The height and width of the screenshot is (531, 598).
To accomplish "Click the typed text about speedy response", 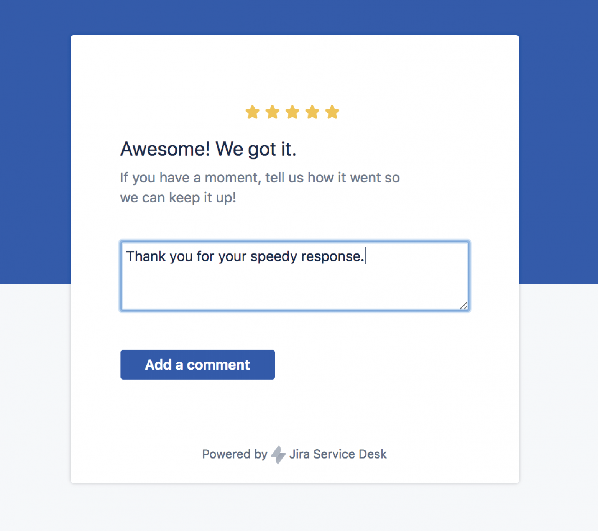I will coord(245,256).
